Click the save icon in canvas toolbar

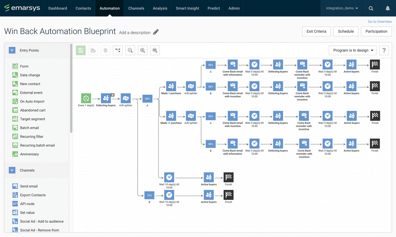[x=81, y=50]
